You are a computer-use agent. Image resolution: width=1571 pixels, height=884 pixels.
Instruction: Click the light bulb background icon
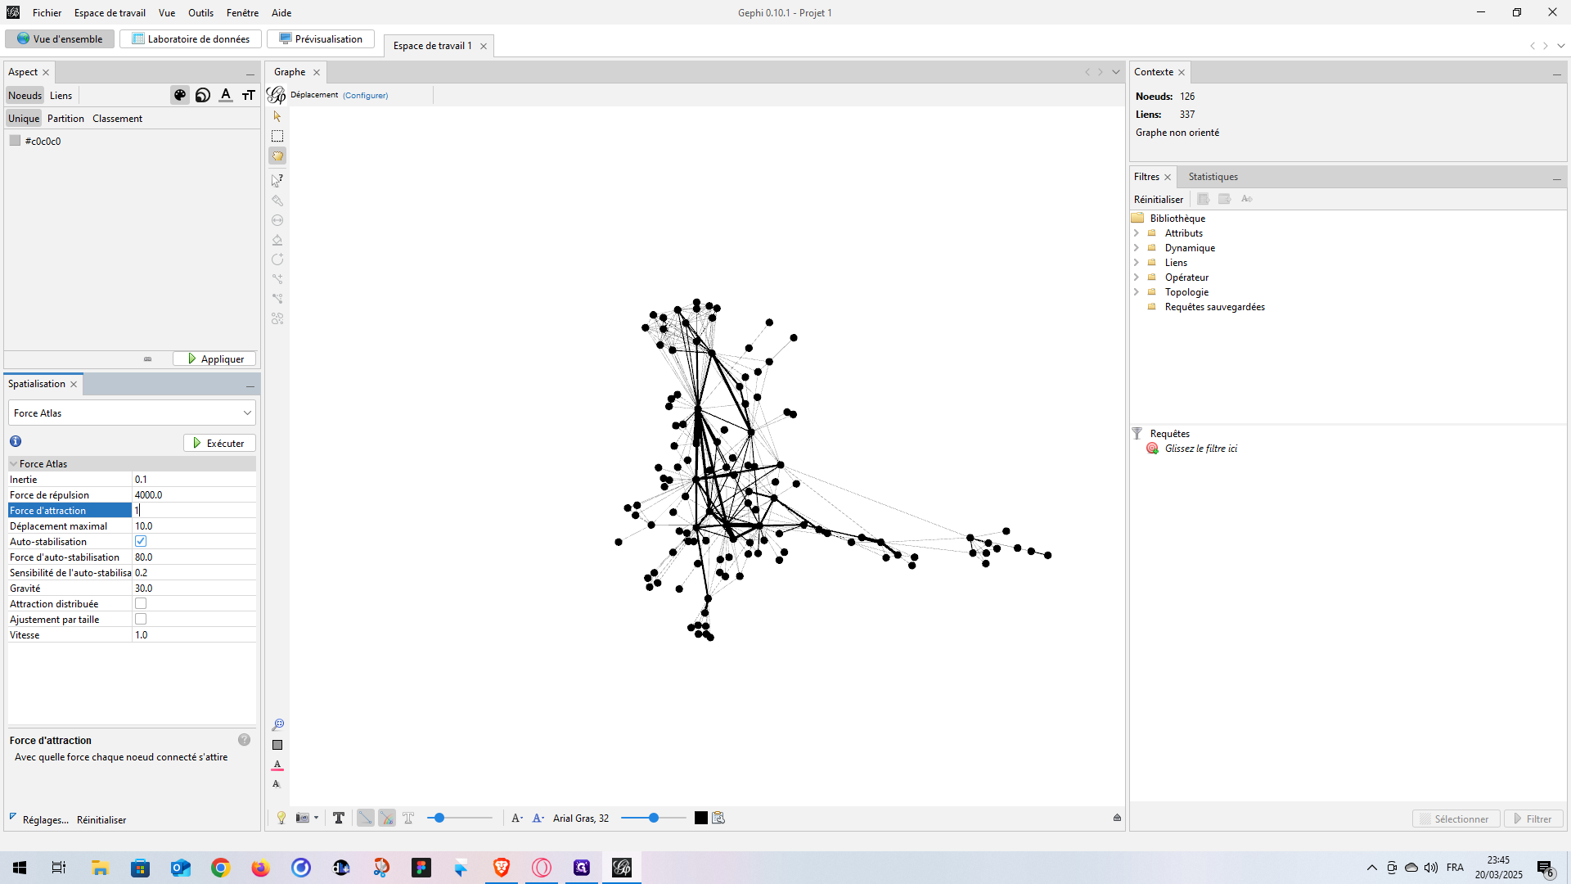281,818
